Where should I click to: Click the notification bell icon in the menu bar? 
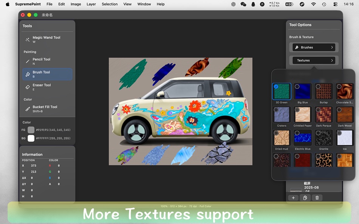253,4
